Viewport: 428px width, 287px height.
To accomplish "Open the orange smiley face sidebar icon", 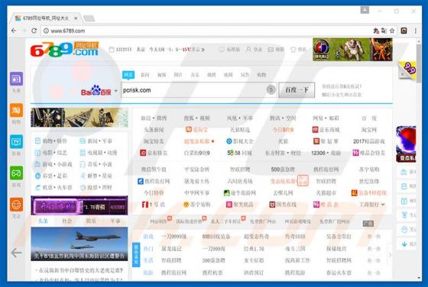I will 16,205.
